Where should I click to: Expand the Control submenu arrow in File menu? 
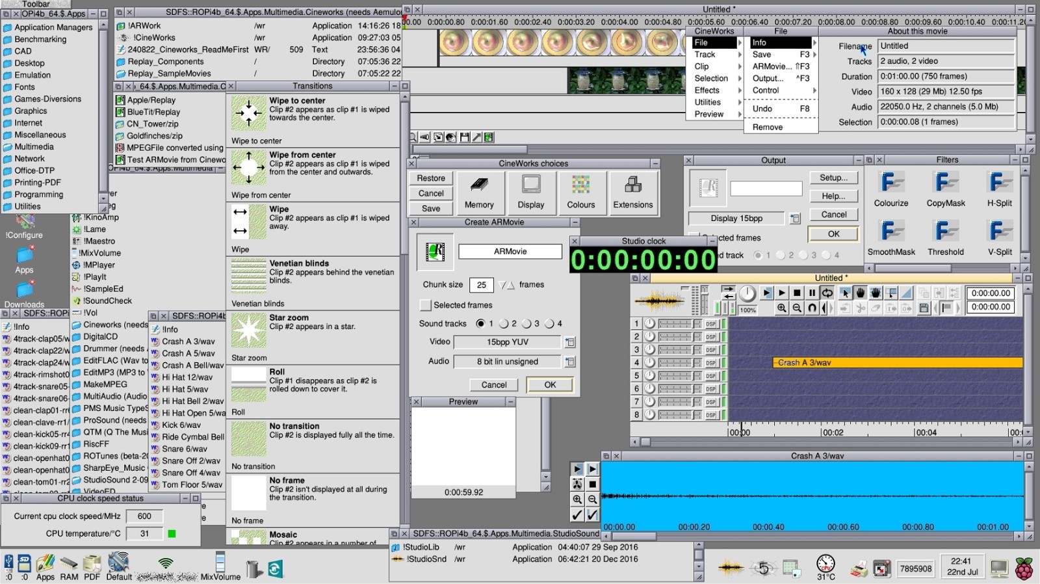(814, 90)
